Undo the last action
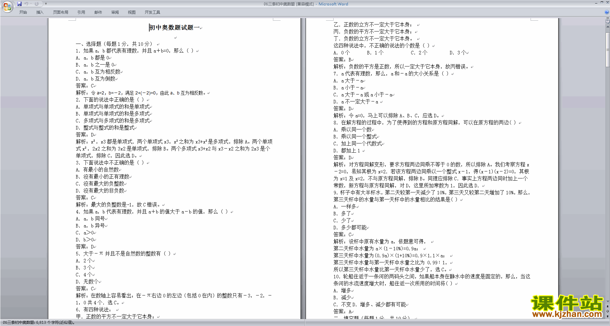This screenshot has width=610, height=326. click(26, 4)
